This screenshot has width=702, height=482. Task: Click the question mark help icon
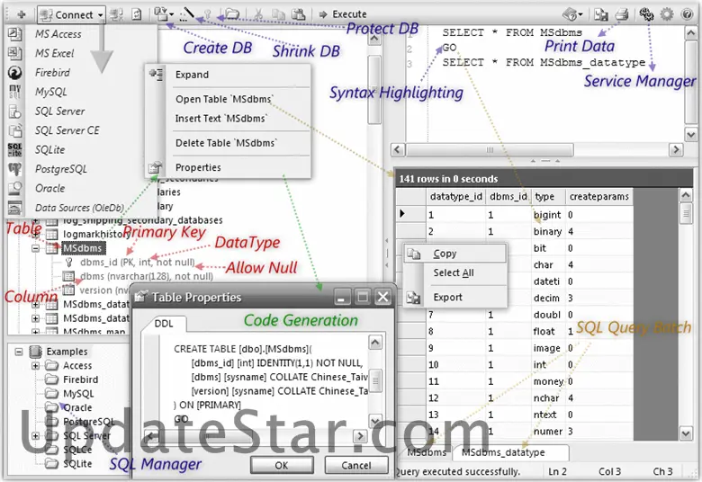688,14
